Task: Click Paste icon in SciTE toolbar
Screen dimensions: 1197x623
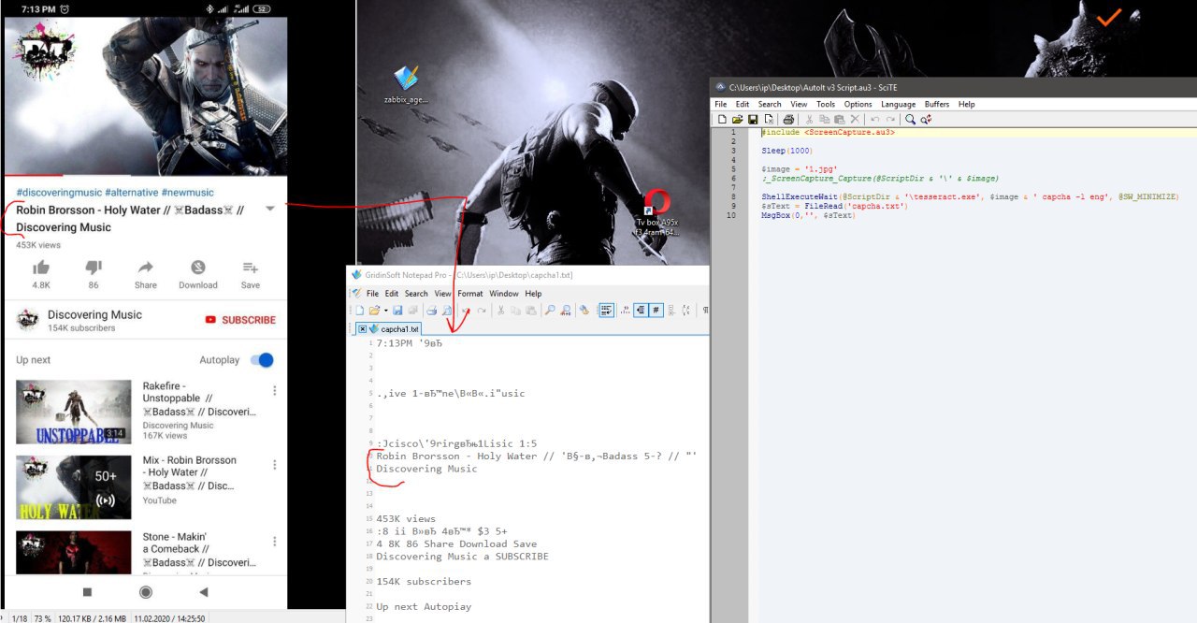Action: point(839,120)
